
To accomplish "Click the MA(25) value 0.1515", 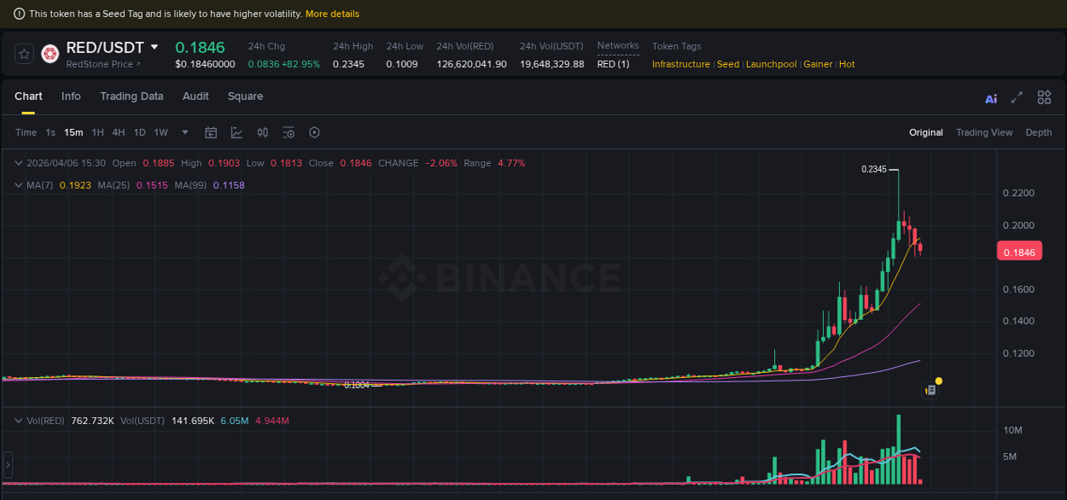I will pyautogui.click(x=151, y=185).
